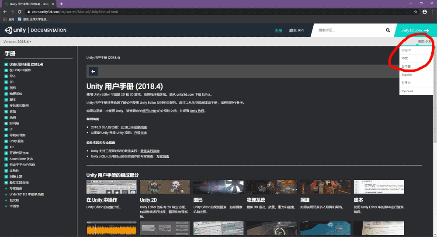Expand the 时间轴 plus icon
The width and height of the screenshot is (437, 237).
click(x=6, y=123)
